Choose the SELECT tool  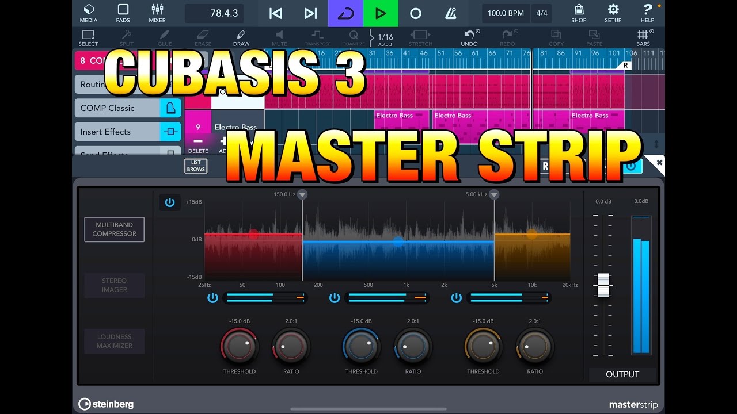[88, 38]
